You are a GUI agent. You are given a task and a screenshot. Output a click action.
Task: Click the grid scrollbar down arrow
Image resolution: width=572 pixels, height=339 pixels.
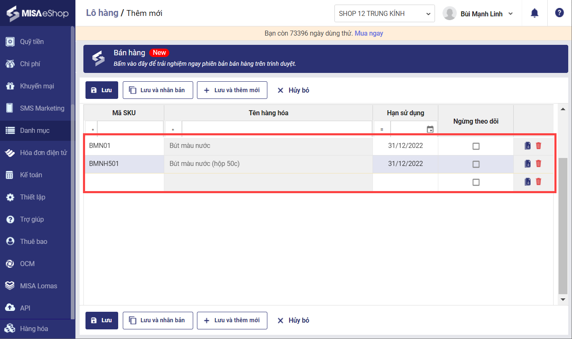[563, 299]
